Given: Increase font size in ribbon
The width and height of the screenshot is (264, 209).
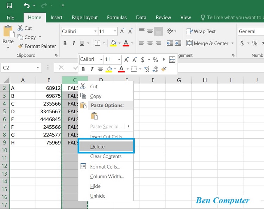Looking at the screenshot, I should 122,31.
